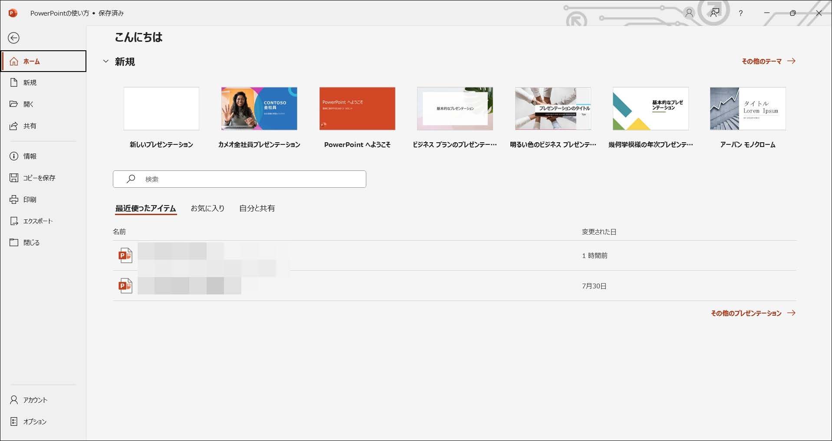832x441 pixels.
Task: Select the PowerPoint へようこそ template
Action: (357, 109)
